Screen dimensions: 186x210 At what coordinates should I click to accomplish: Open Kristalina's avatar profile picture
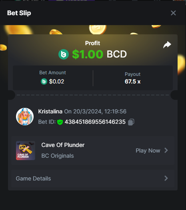point(25,117)
